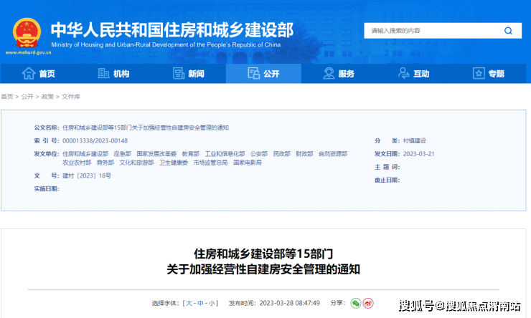Go to 首页 in the breadcrumb
531x318 pixels.
[x=7, y=96]
